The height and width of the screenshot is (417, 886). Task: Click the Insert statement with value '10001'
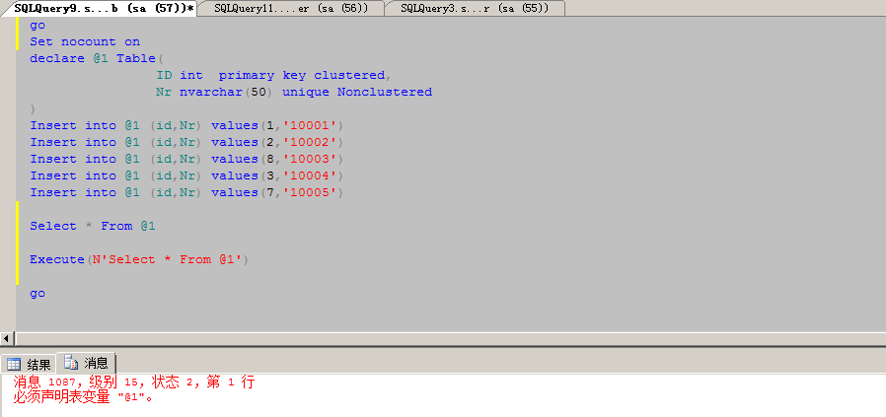(185, 125)
